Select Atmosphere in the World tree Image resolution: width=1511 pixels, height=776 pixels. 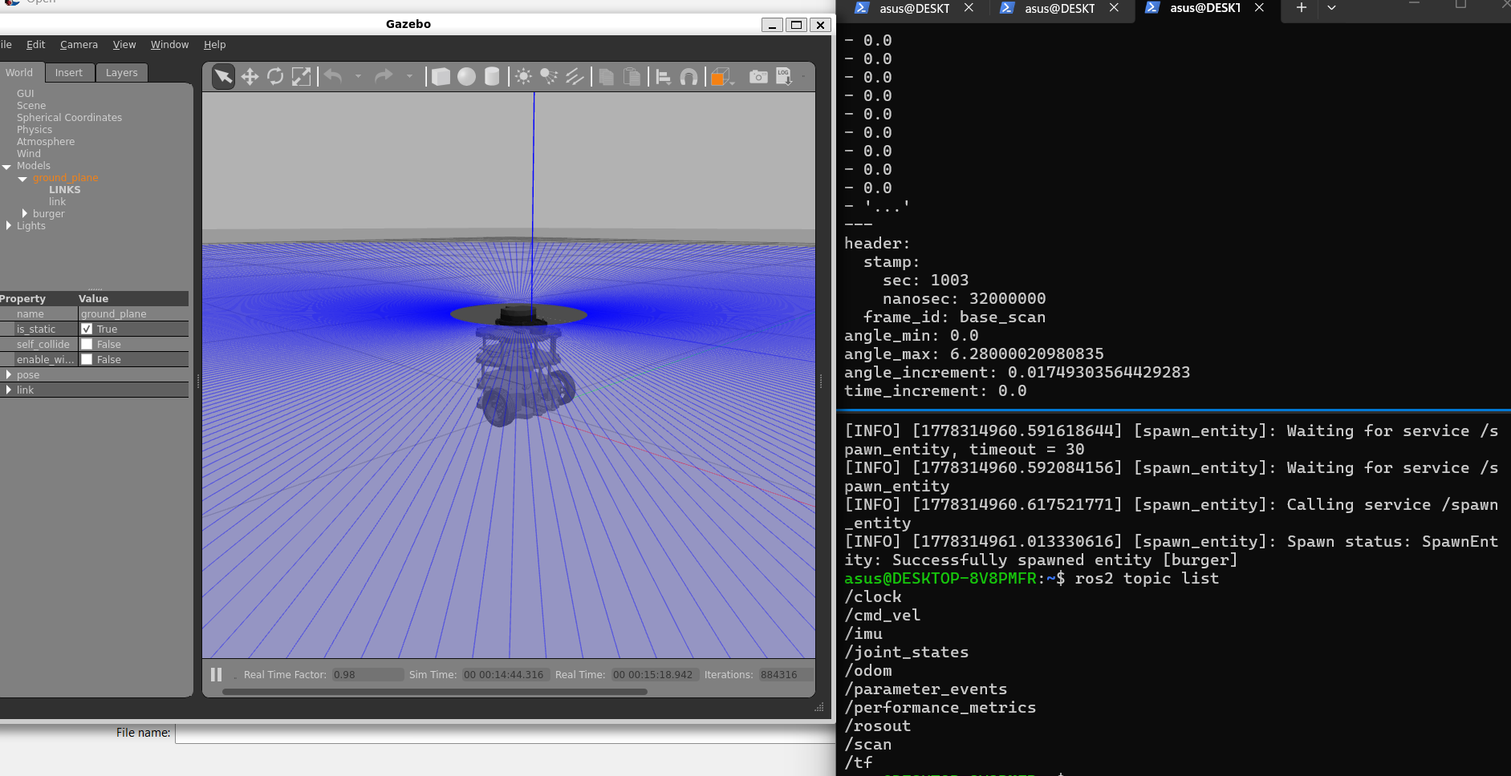[46, 141]
